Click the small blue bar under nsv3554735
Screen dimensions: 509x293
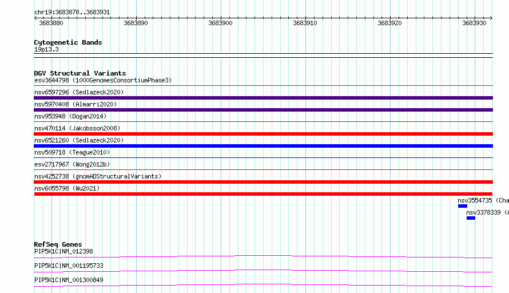click(x=463, y=206)
